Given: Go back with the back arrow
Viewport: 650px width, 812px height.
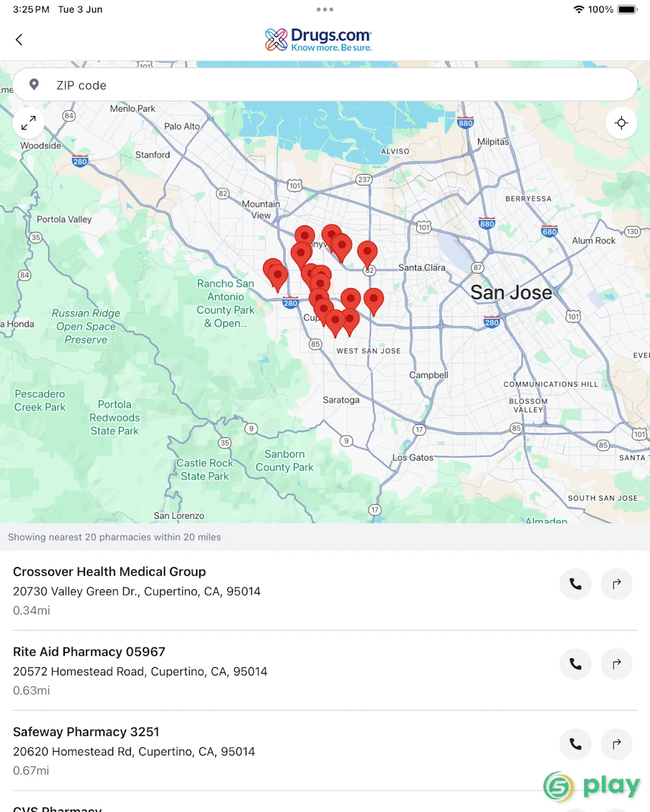Looking at the screenshot, I should (19, 39).
